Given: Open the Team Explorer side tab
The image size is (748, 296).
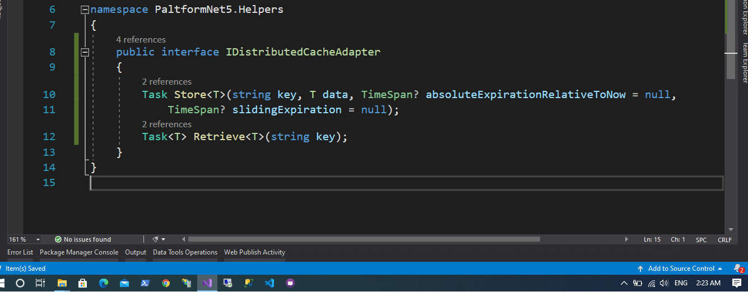Looking at the screenshot, I should click(745, 63).
